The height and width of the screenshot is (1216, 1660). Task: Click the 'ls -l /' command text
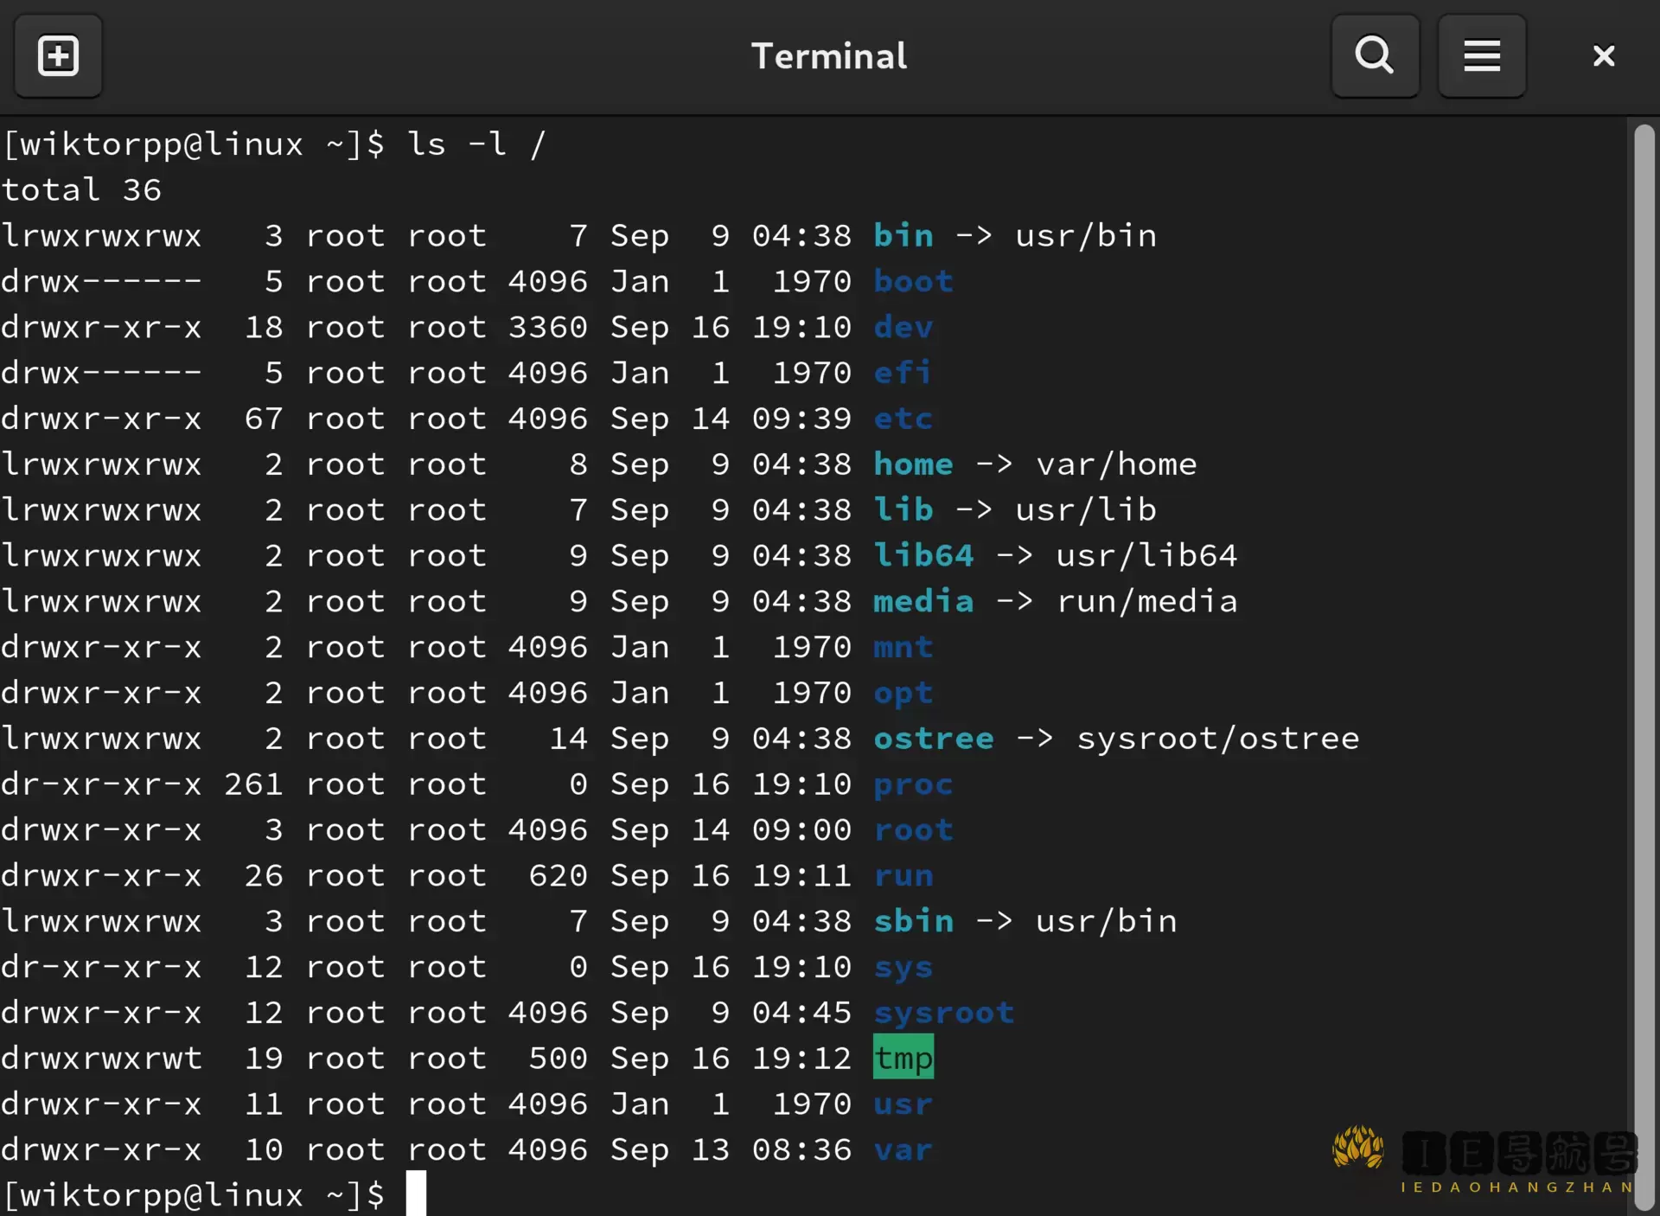click(x=477, y=144)
